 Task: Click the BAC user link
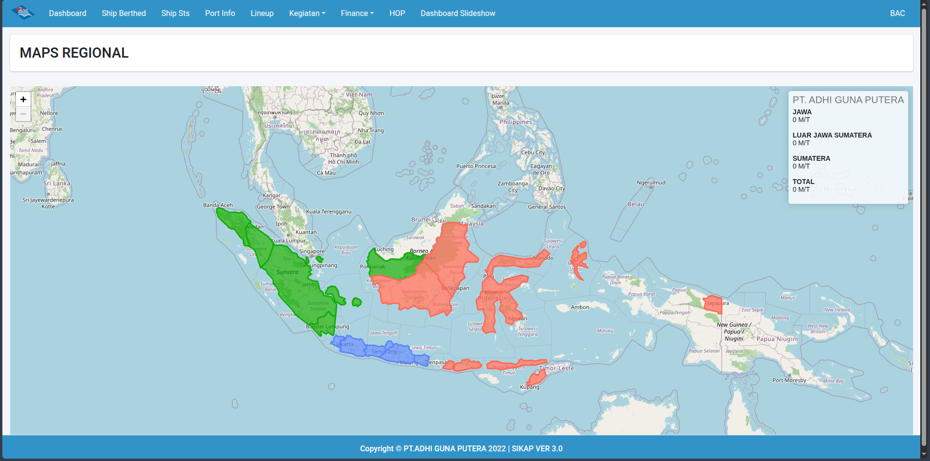pos(897,13)
